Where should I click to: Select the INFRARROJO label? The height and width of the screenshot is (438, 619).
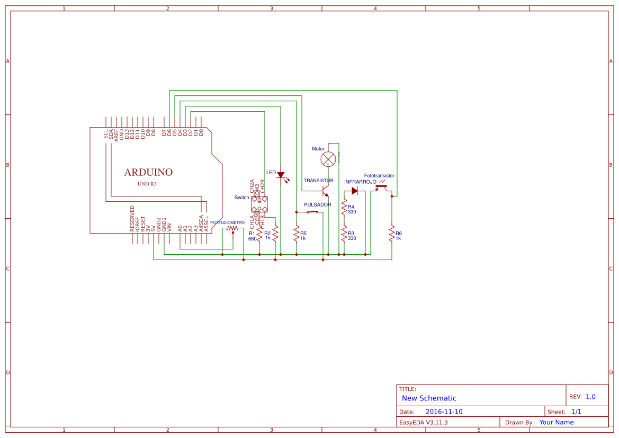point(361,182)
